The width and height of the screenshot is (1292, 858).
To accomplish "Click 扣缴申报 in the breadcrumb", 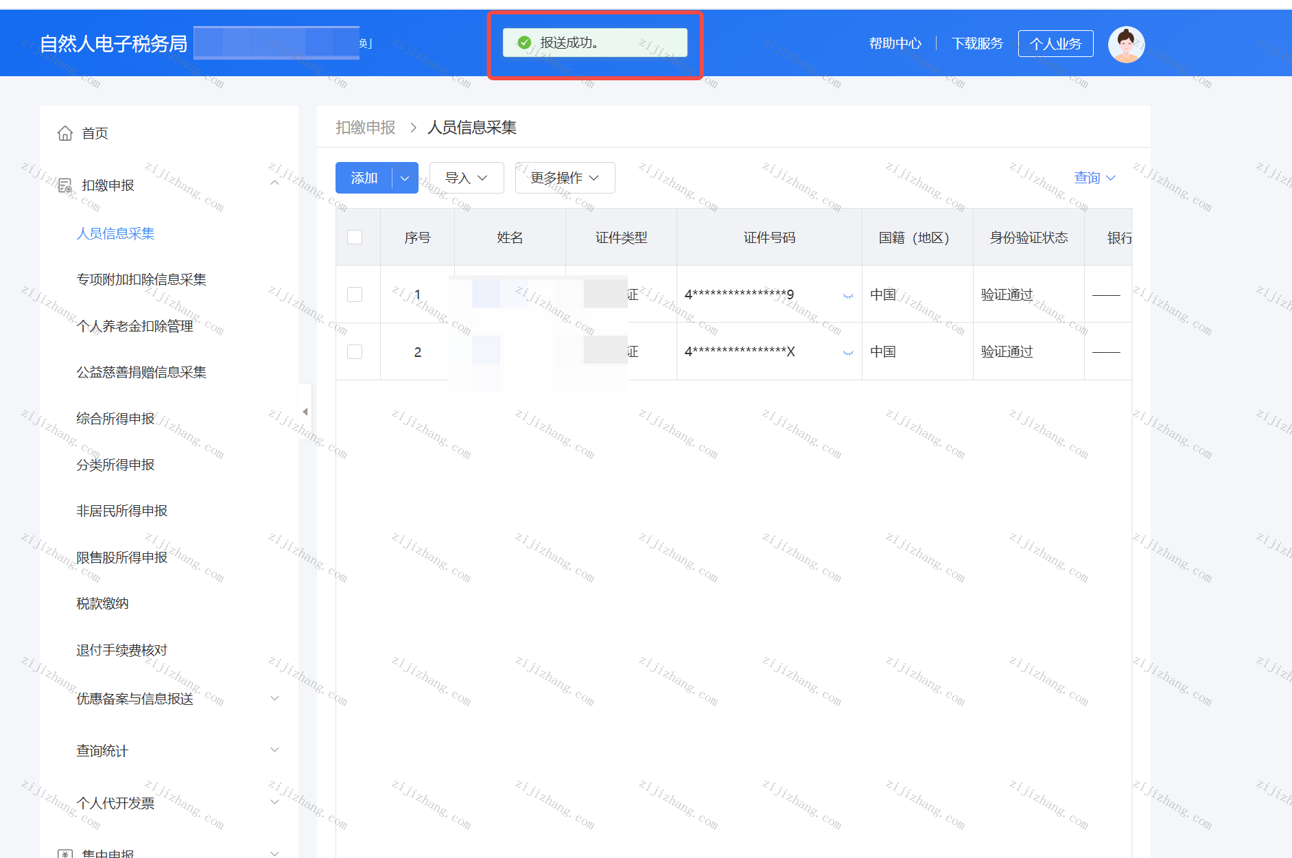I will (x=366, y=128).
